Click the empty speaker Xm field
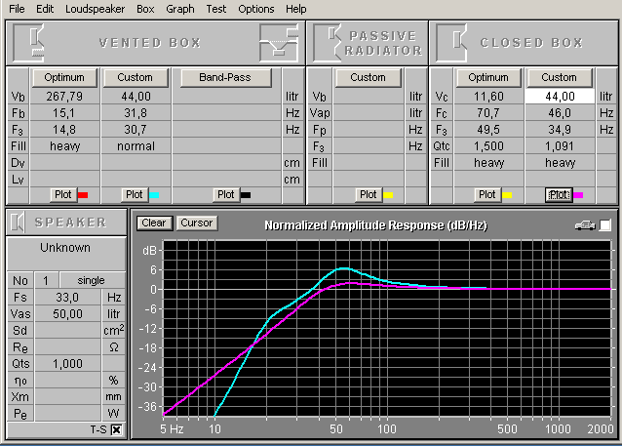The height and width of the screenshot is (446, 622). (x=67, y=397)
